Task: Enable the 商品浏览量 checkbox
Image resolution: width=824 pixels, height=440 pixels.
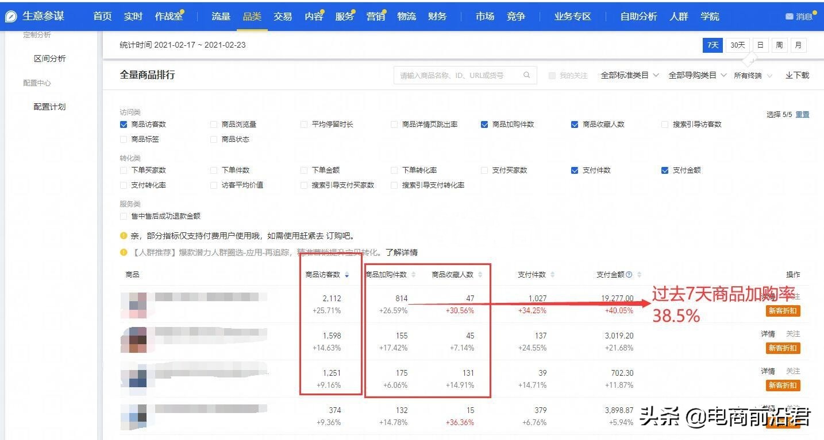Action: click(x=213, y=124)
